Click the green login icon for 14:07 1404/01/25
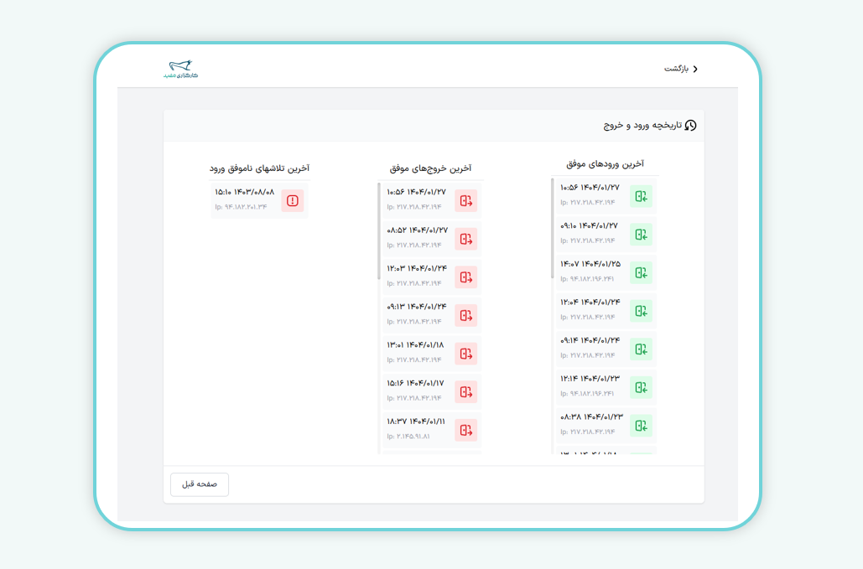The image size is (863, 569). click(641, 272)
